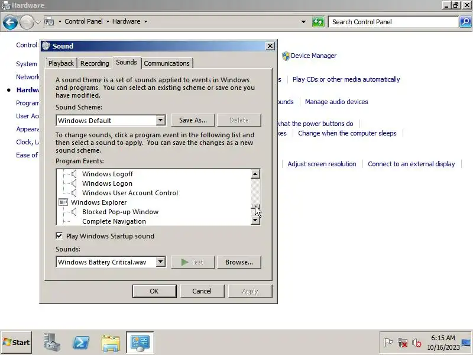Select Windows User Account Control event
Viewport: 473px width, 355px height.
[x=130, y=193]
